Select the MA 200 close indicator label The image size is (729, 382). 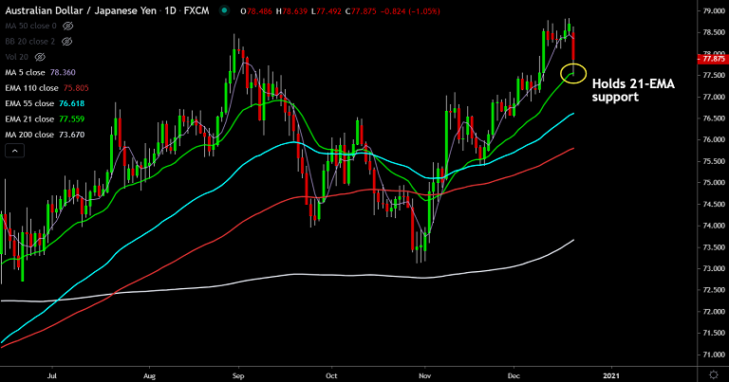pos(29,135)
